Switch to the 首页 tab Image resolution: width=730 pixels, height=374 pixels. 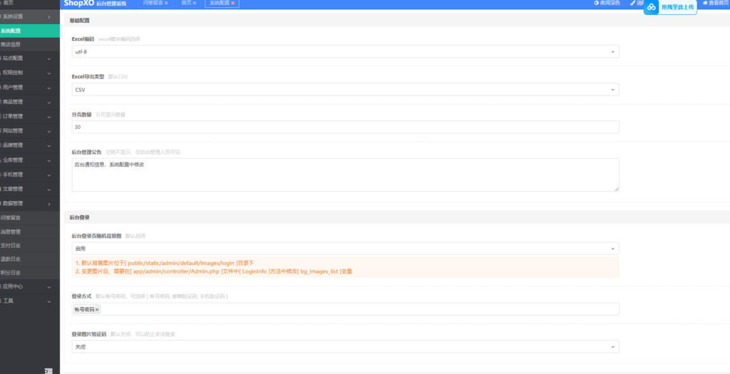[x=185, y=4]
